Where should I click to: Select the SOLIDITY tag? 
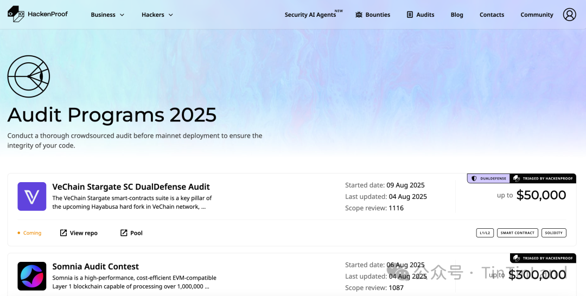pos(553,233)
